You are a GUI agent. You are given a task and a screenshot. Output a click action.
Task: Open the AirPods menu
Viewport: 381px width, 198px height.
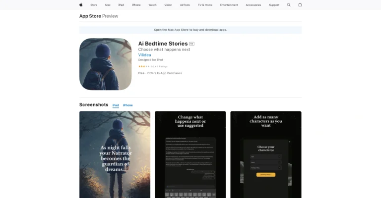(185, 5)
